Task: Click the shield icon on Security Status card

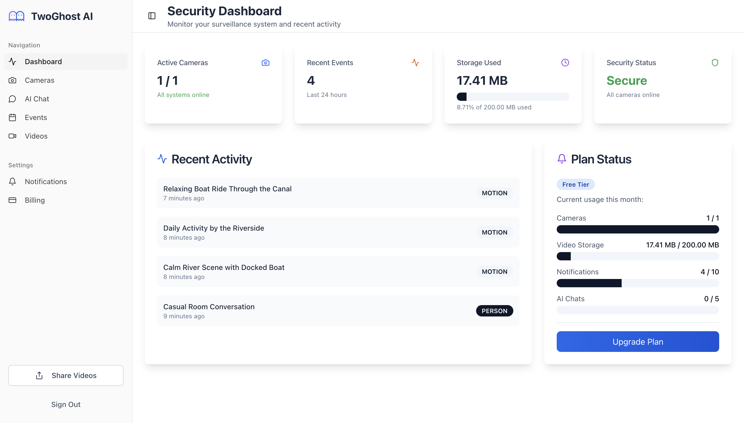Action: [x=715, y=63]
